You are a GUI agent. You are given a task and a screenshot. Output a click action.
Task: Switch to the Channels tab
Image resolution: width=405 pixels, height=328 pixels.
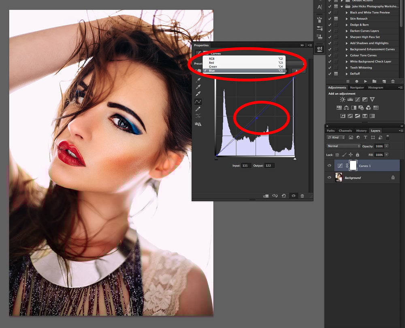345,131
